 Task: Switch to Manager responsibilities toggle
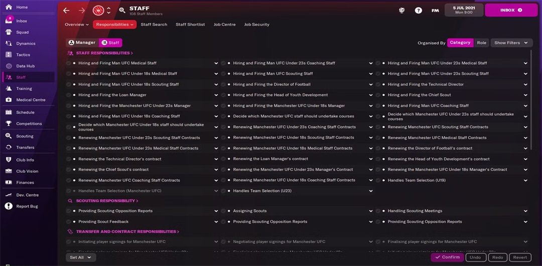coord(82,43)
